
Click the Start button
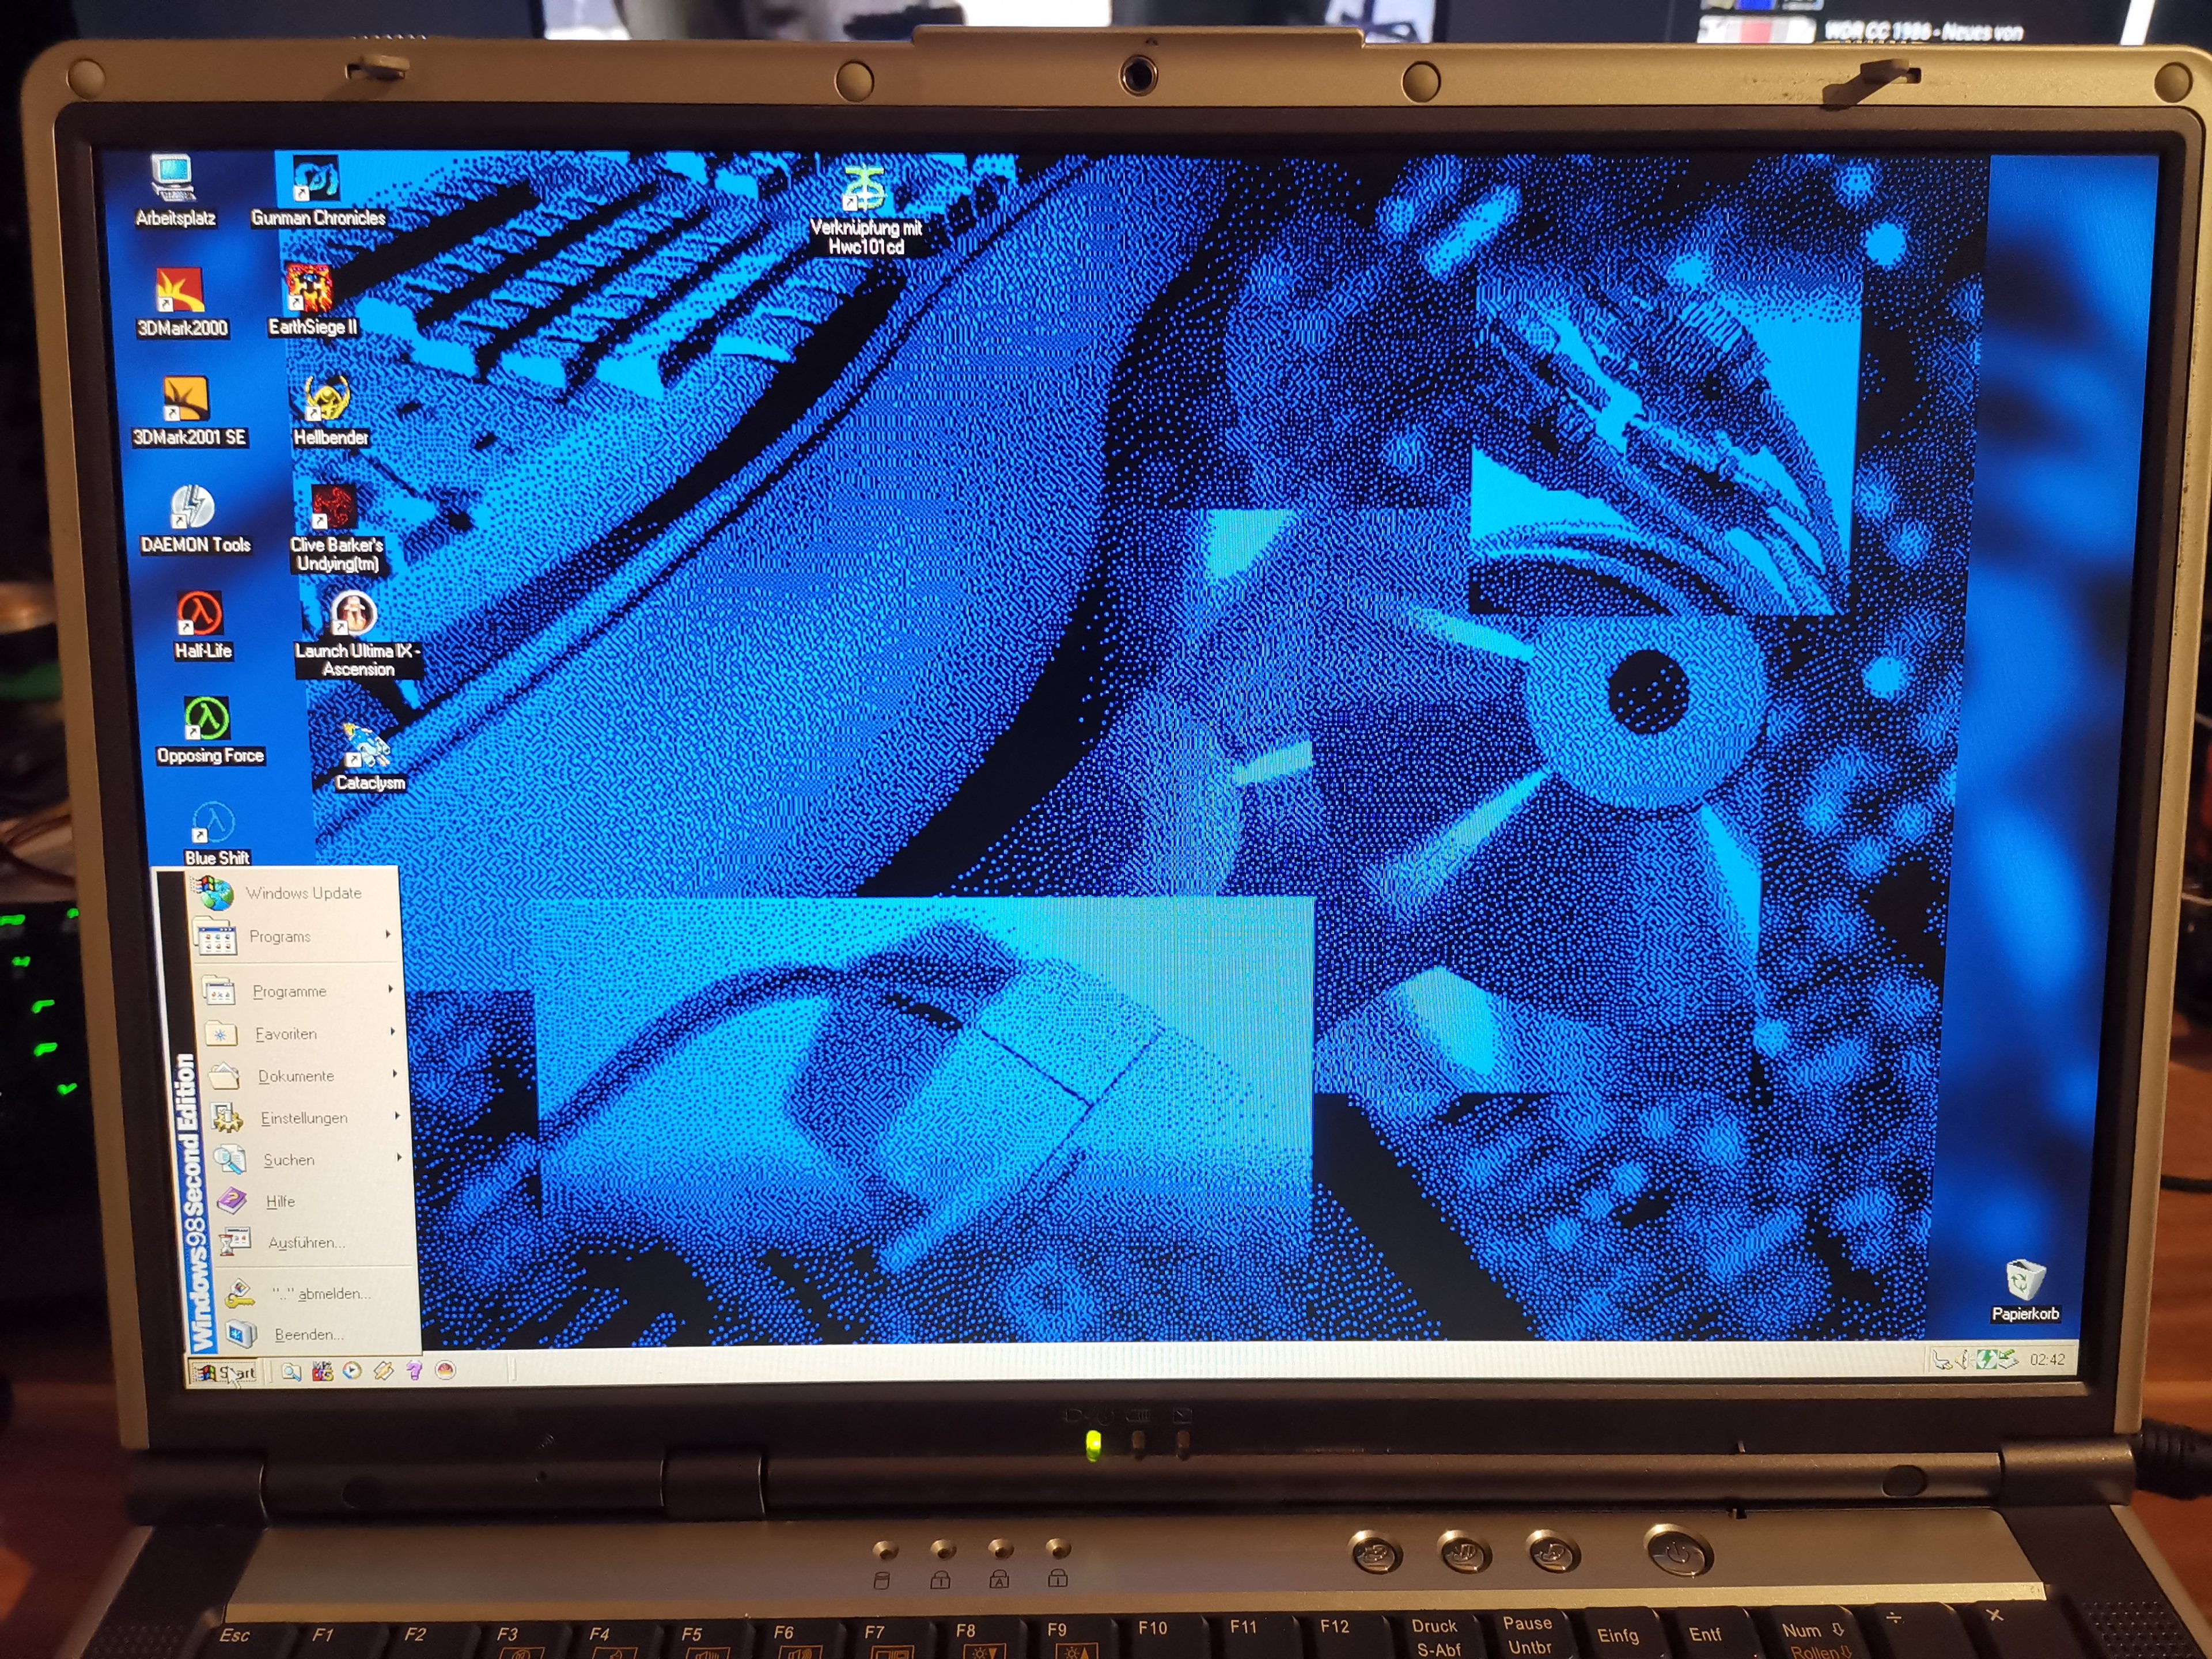(x=223, y=1372)
